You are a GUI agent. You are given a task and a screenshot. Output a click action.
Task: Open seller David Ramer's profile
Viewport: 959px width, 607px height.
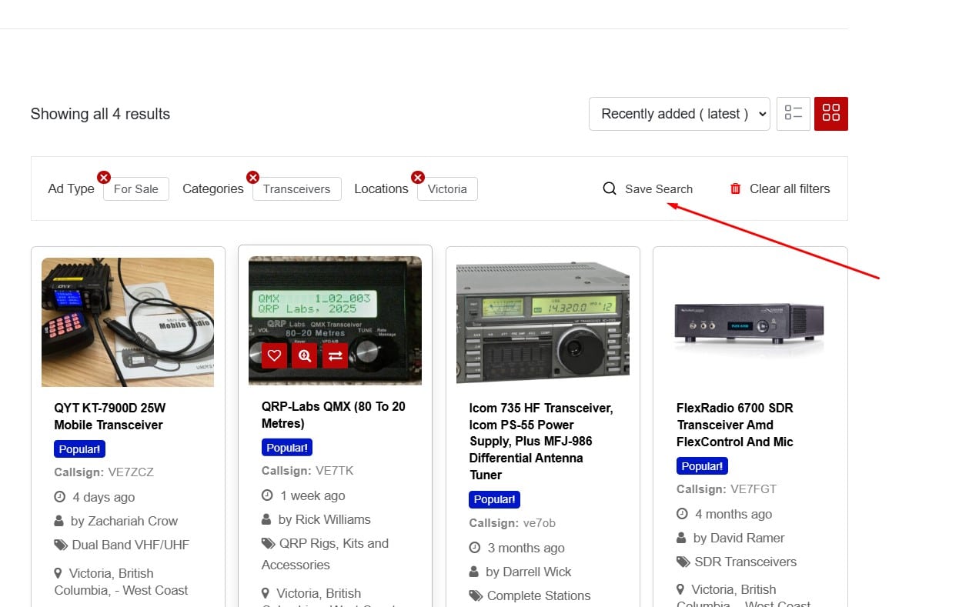tap(747, 538)
